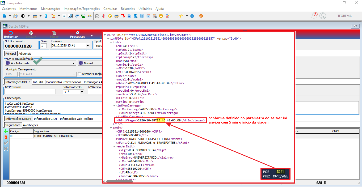Expand dropdown arrow next to favorites star
This screenshot has width=362, height=187.
click(x=187, y=16)
